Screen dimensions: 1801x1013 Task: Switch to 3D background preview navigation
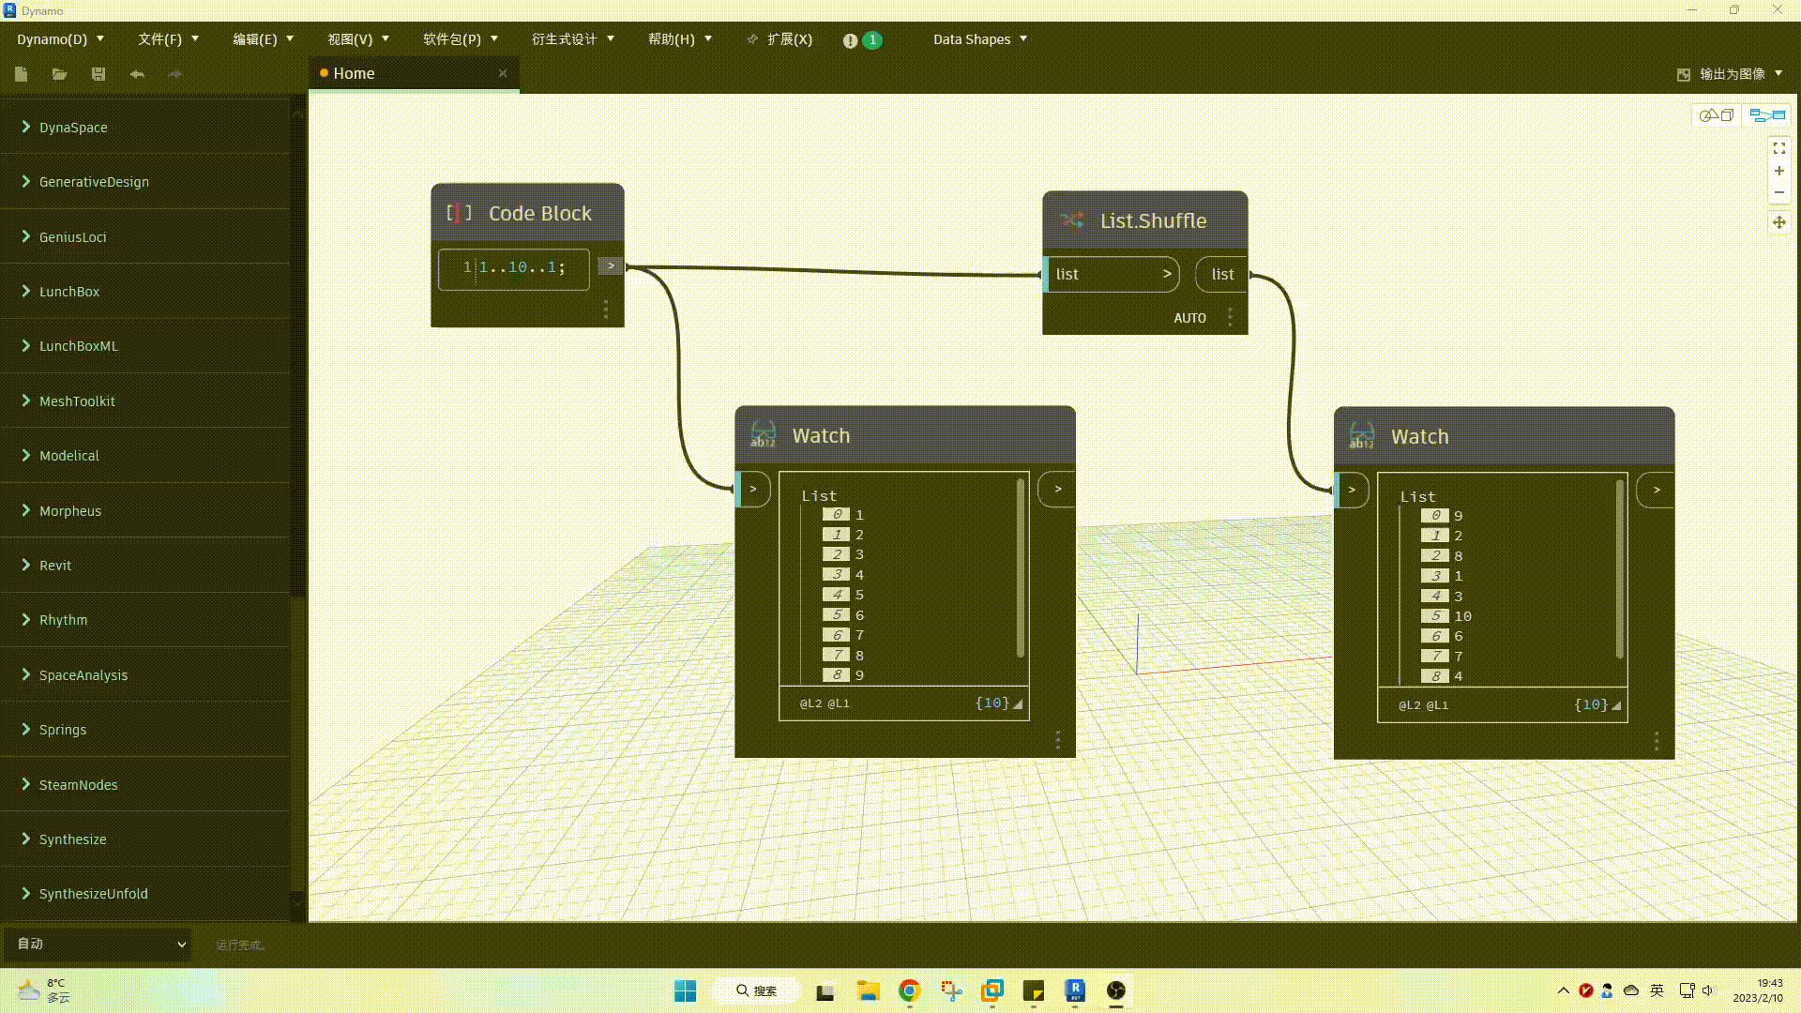[1718, 115]
